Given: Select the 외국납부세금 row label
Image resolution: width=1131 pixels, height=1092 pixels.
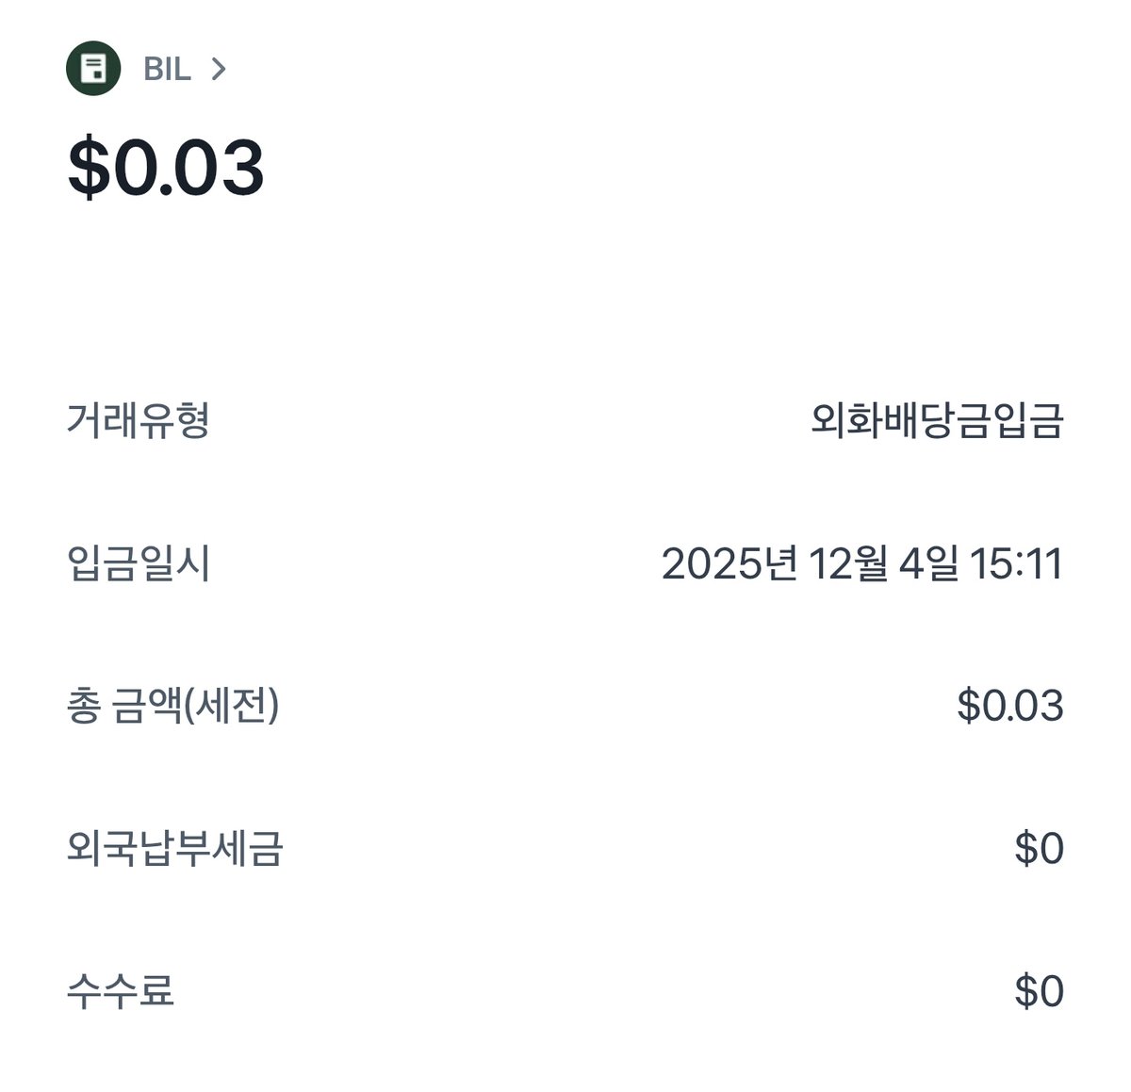Looking at the screenshot, I should click(174, 848).
